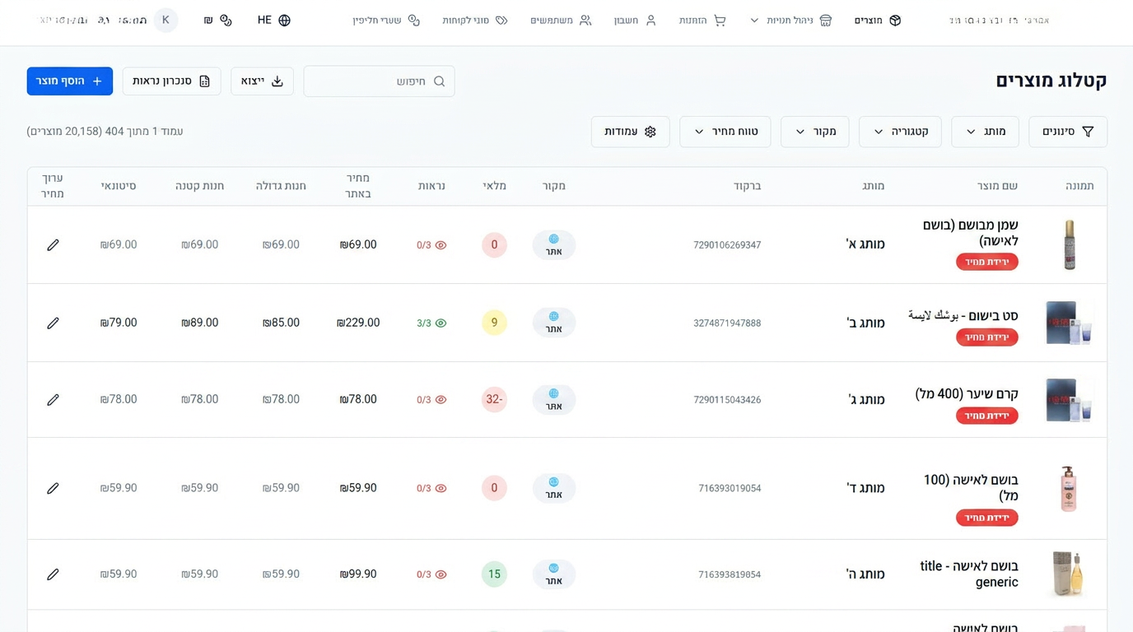Screen dimensions: 1133x632
Task: Toggle the visibility eye 0/3 in the first row
Action: click(x=441, y=245)
